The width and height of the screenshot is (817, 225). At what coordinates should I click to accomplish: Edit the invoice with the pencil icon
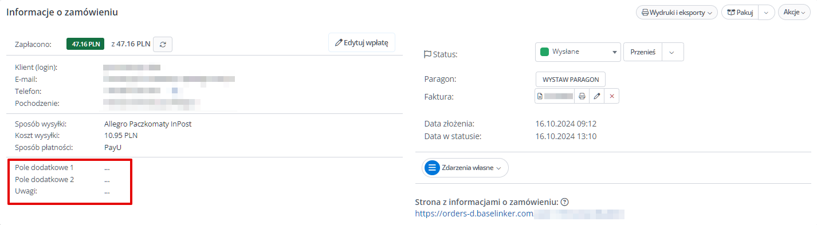596,96
